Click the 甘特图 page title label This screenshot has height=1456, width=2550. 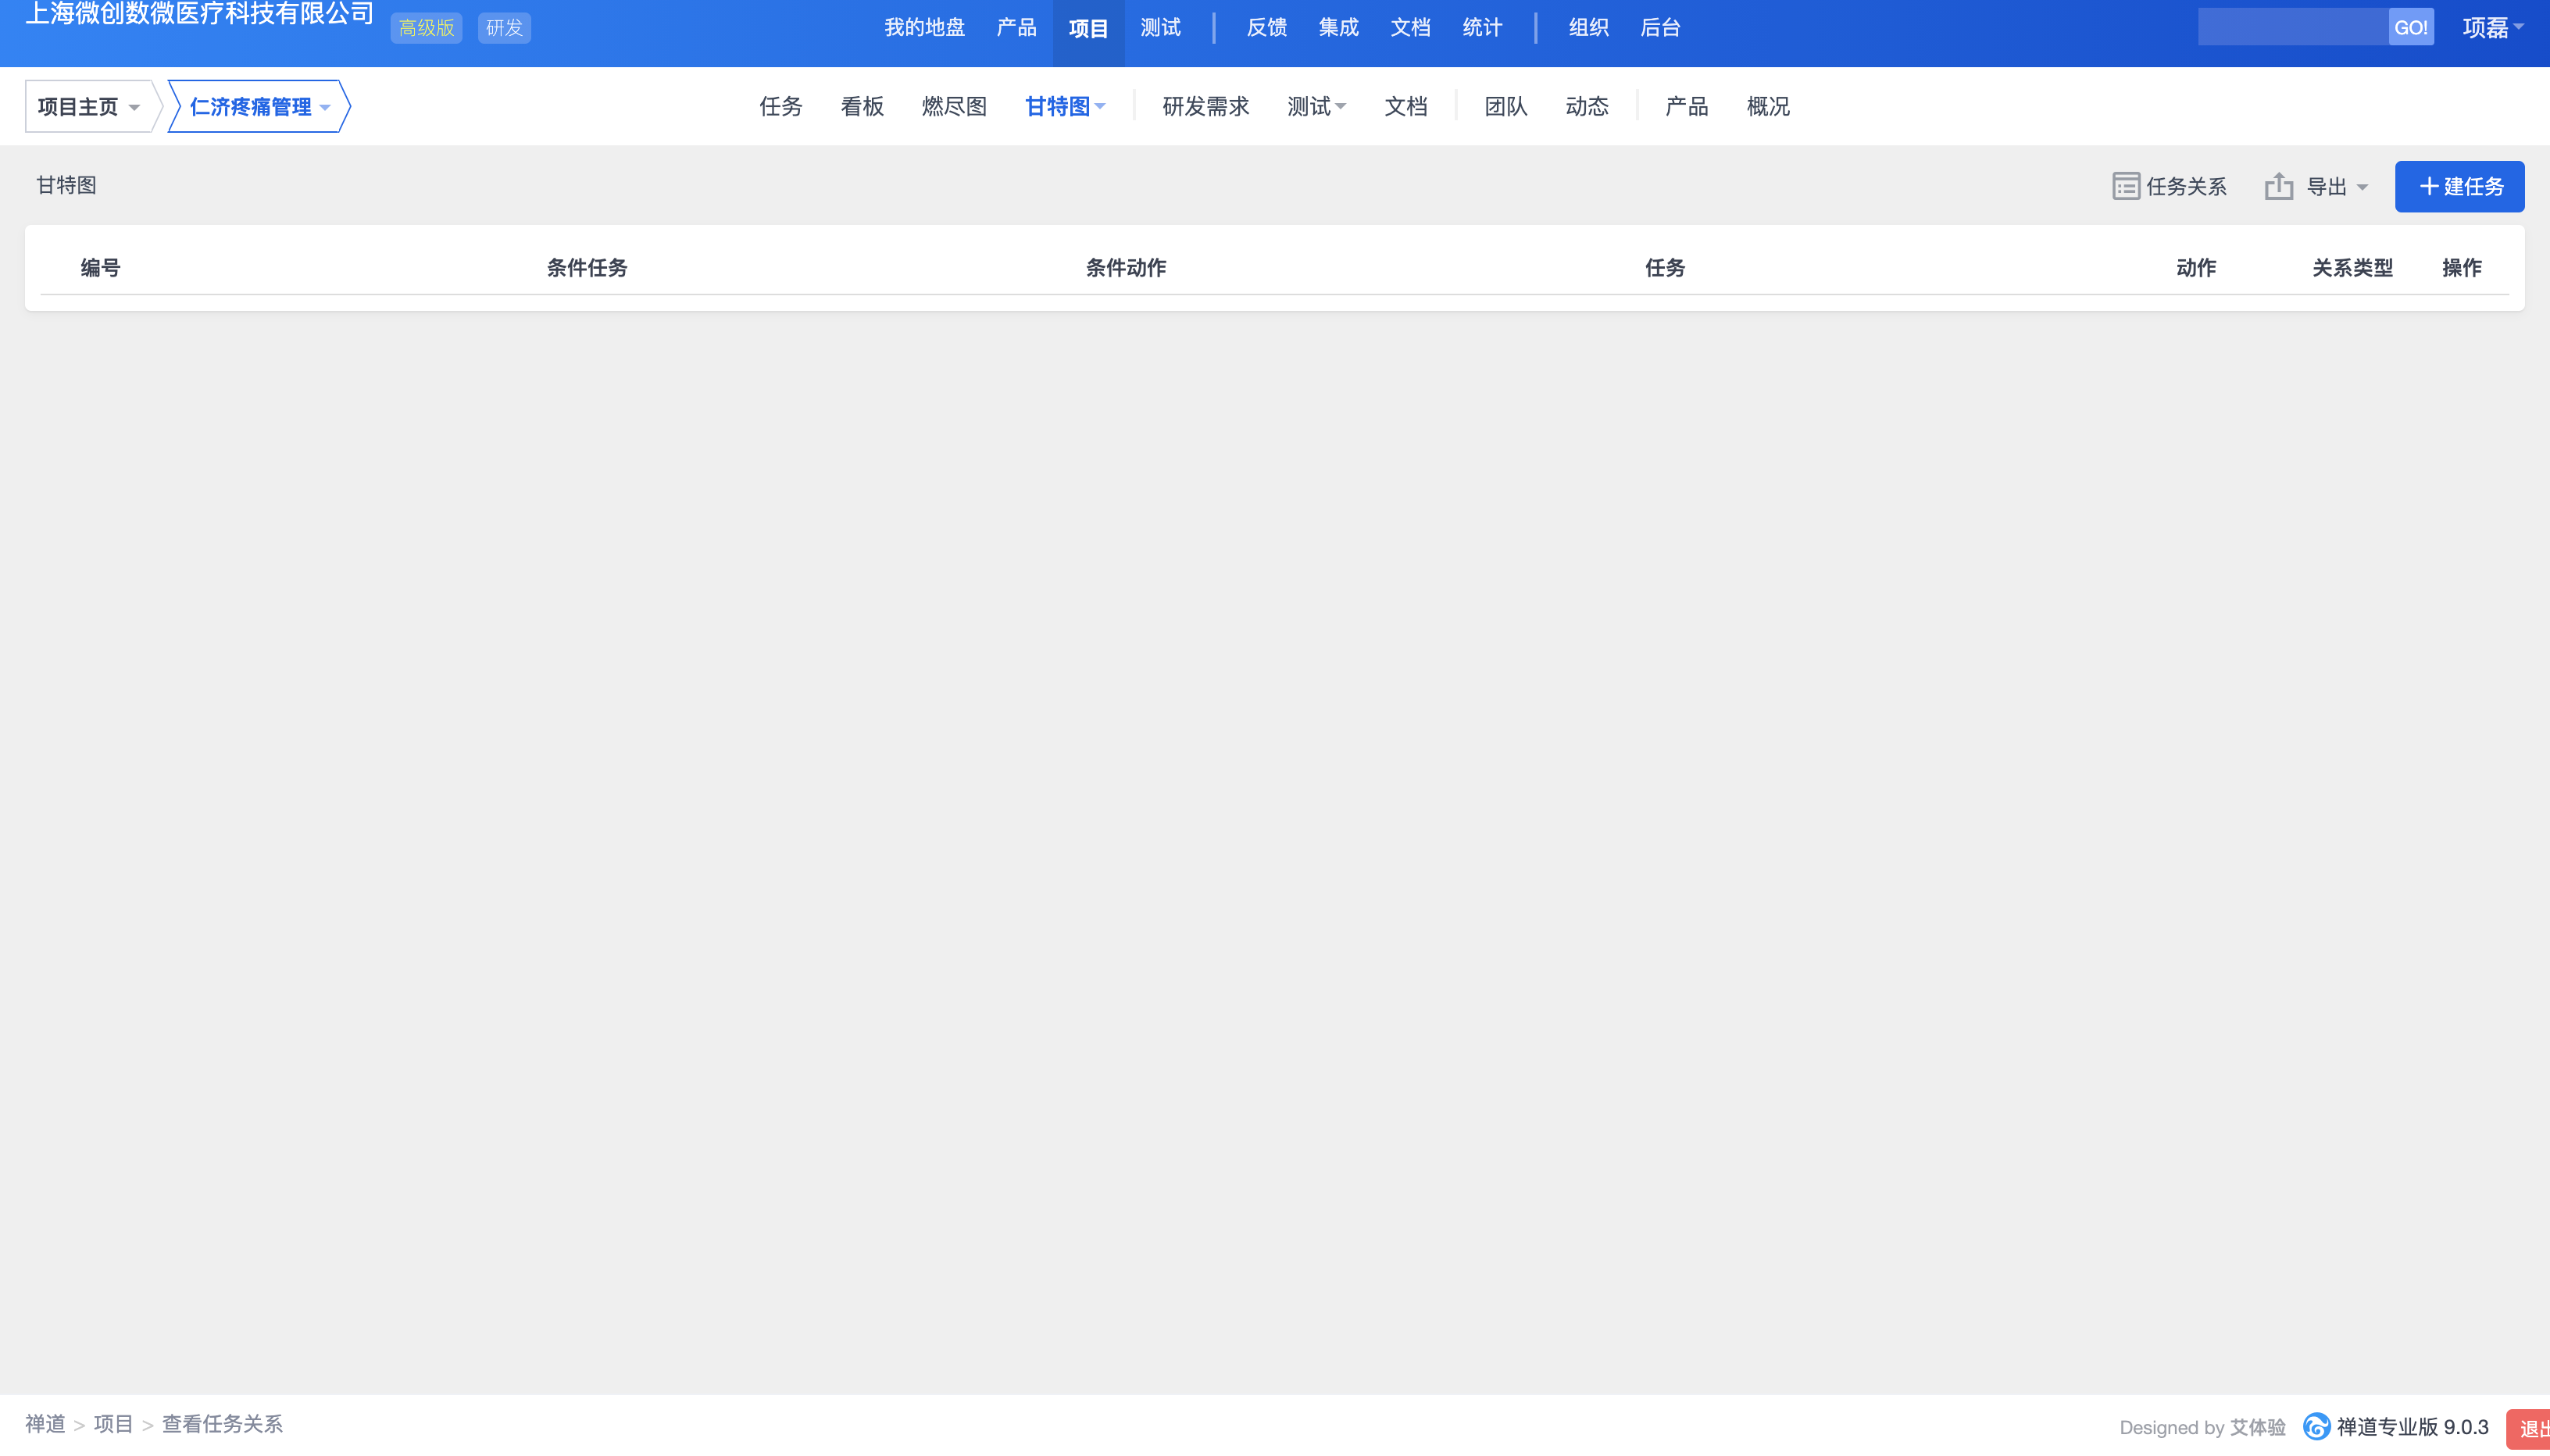[x=66, y=185]
